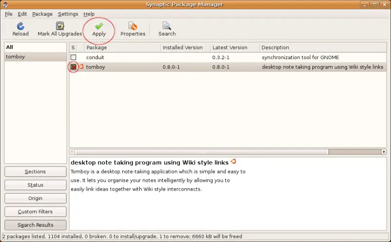
Task: Switch to the Status filter
Action: click(35, 185)
